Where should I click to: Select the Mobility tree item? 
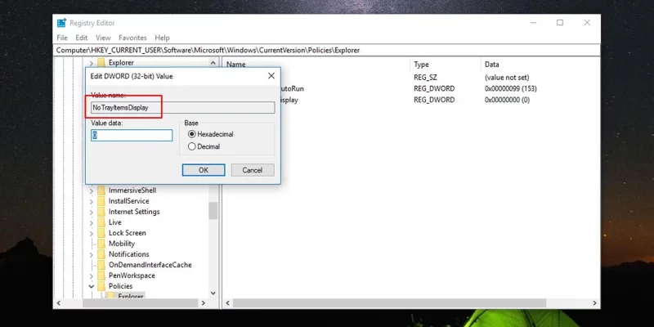click(x=122, y=244)
